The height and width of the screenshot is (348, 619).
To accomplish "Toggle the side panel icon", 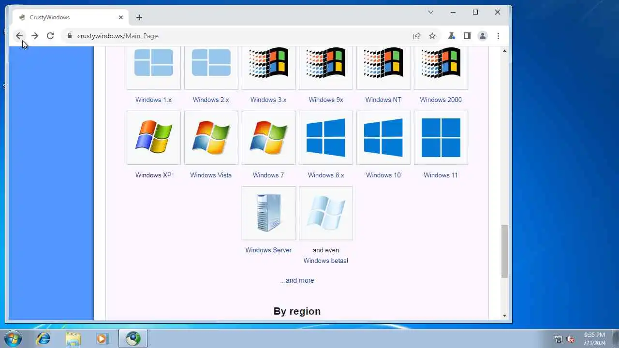I will pos(467,36).
